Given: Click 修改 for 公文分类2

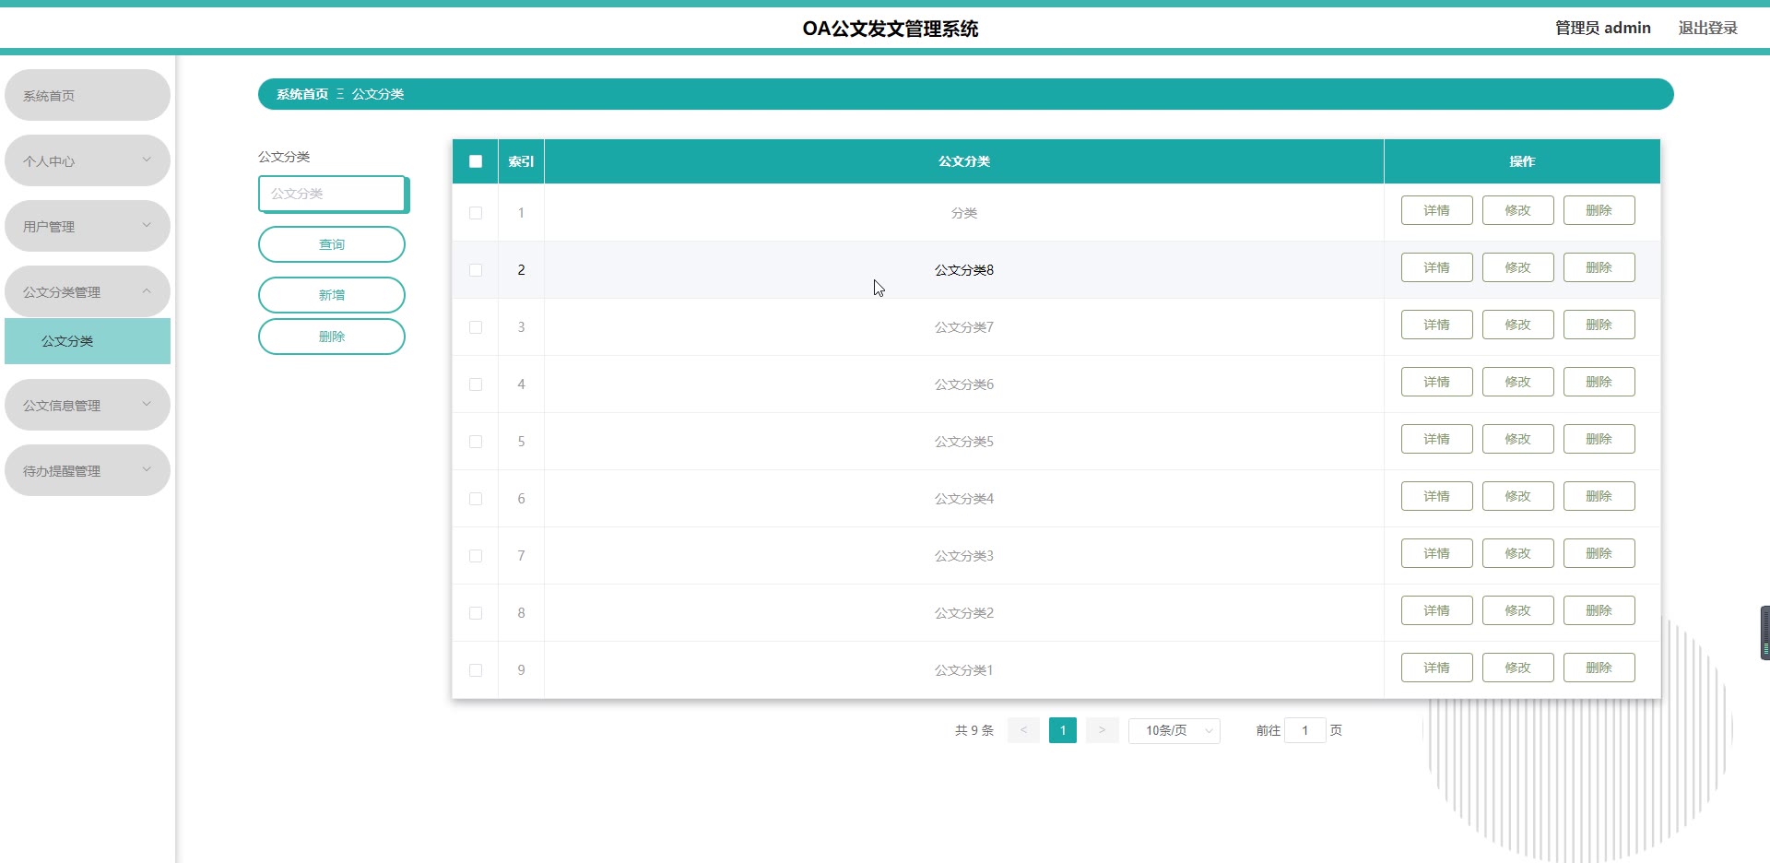Looking at the screenshot, I should point(1518,610).
